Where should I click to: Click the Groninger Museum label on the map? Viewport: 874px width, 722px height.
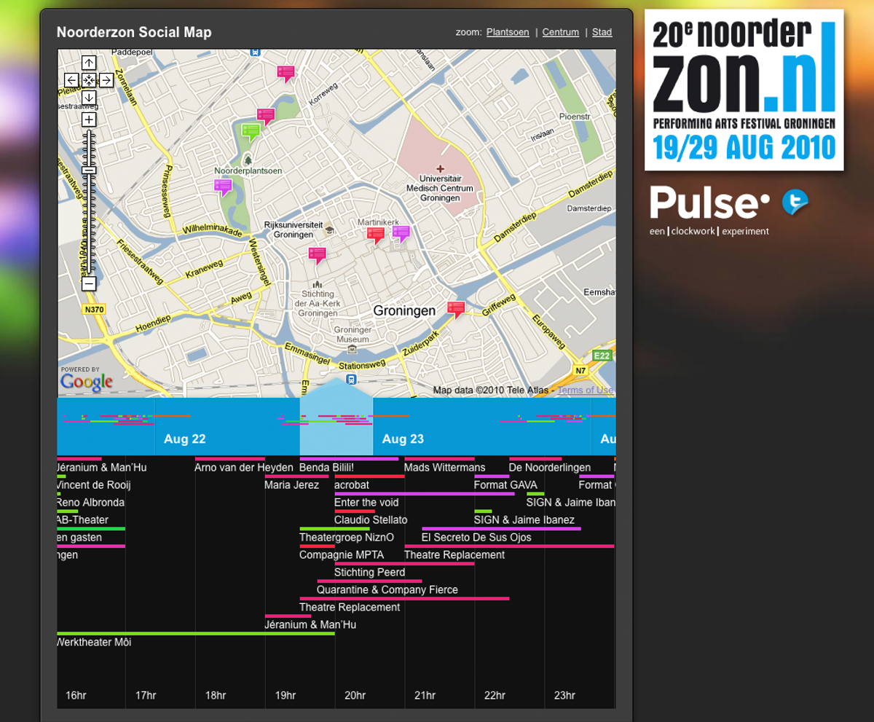tap(352, 334)
